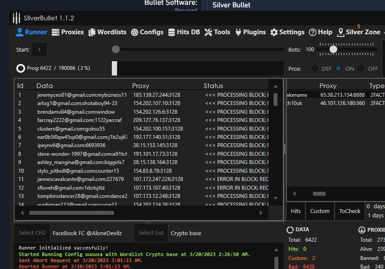
Task: Open the Hits DB database tab
Action: (184, 32)
